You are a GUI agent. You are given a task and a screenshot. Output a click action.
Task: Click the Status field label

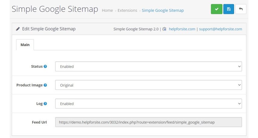(x=37, y=67)
